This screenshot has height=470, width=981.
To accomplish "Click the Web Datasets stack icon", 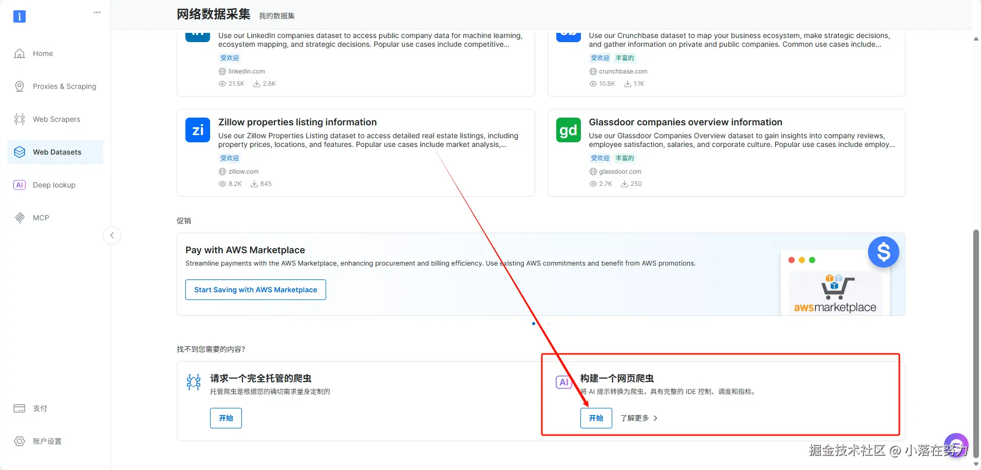I will (20, 152).
